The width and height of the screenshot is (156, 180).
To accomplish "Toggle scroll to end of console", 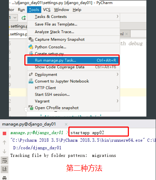I will [4, 169].
